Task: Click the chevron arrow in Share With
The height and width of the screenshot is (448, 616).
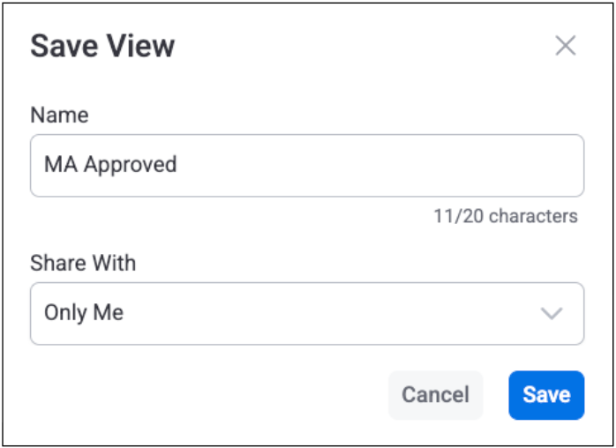Action: 552,313
